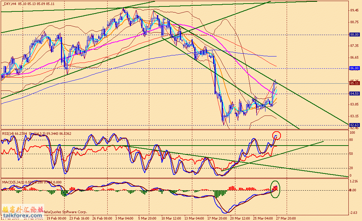The image size is (362, 221).
Task: Click the 23 Feb 16:00 date label
Action: coord(79,218)
